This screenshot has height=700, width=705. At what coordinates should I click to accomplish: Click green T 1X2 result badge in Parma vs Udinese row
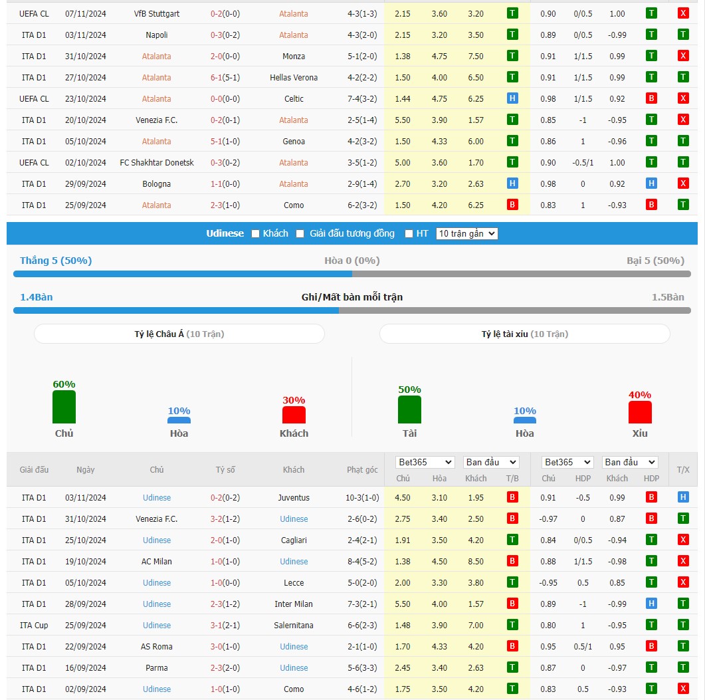[512, 667]
